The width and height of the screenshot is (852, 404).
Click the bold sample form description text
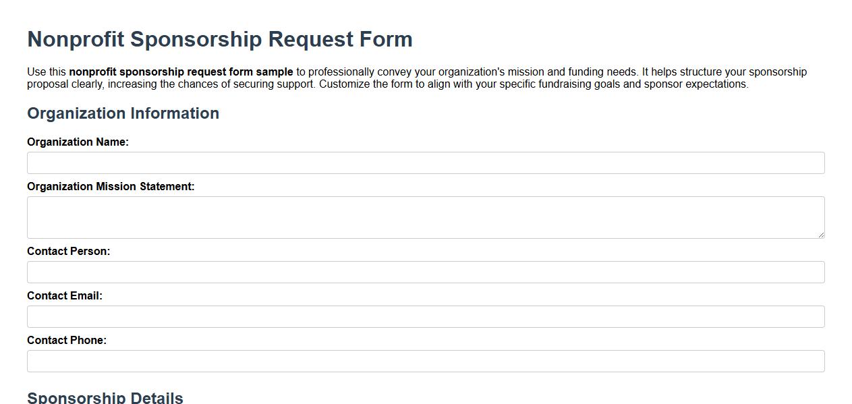point(180,71)
